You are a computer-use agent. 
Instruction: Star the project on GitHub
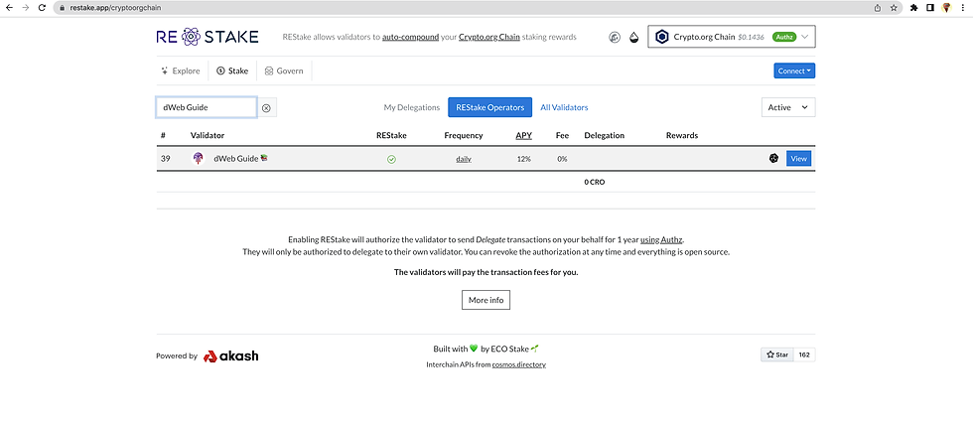tap(776, 354)
